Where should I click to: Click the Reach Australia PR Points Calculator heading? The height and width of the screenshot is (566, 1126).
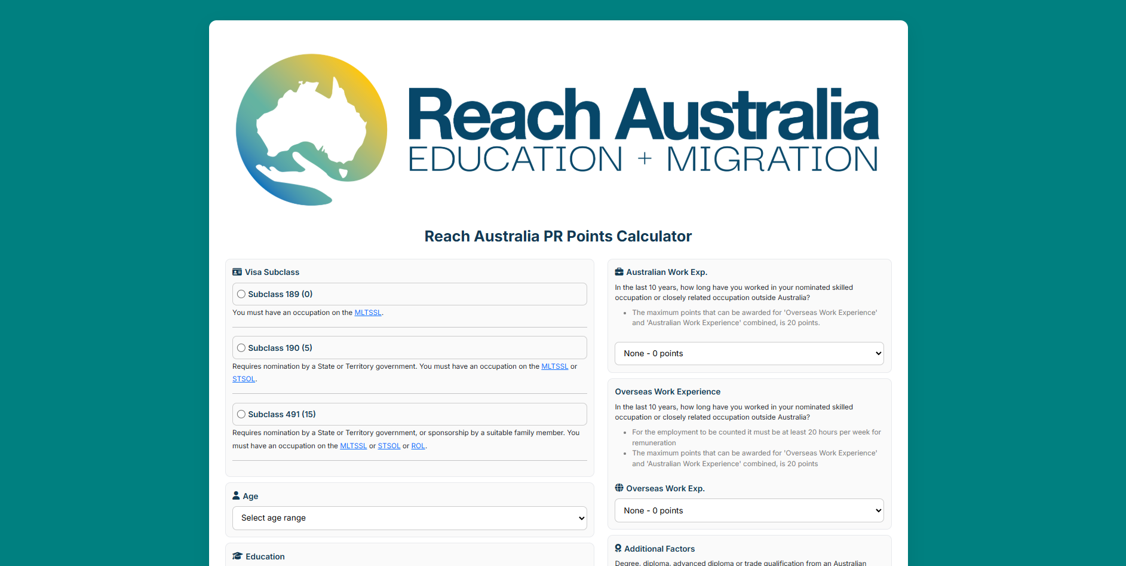coord(558,236)
